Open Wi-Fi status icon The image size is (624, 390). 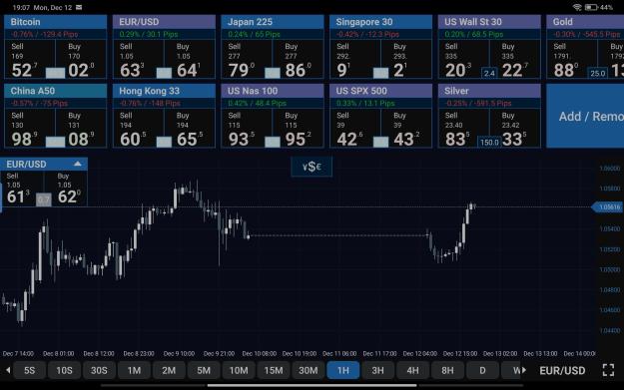[577, 7]
